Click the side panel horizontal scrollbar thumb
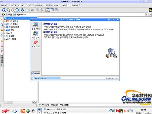Viewport: 152px width, 114px height. pos(10,102)
